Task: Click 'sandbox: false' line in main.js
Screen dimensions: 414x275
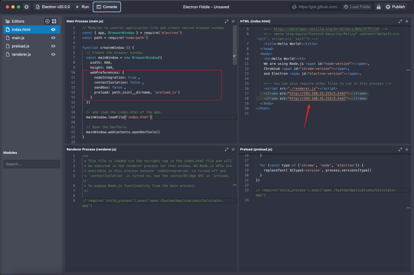Action: (110, 87)
